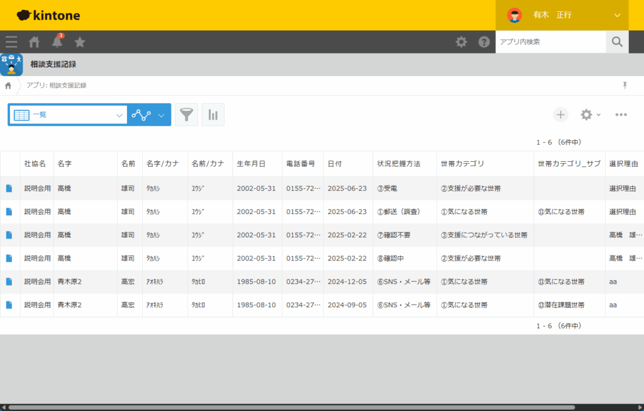Open the notifications bell icon
The height and width of the screenshot is (411, 644).
click(57, 42)
